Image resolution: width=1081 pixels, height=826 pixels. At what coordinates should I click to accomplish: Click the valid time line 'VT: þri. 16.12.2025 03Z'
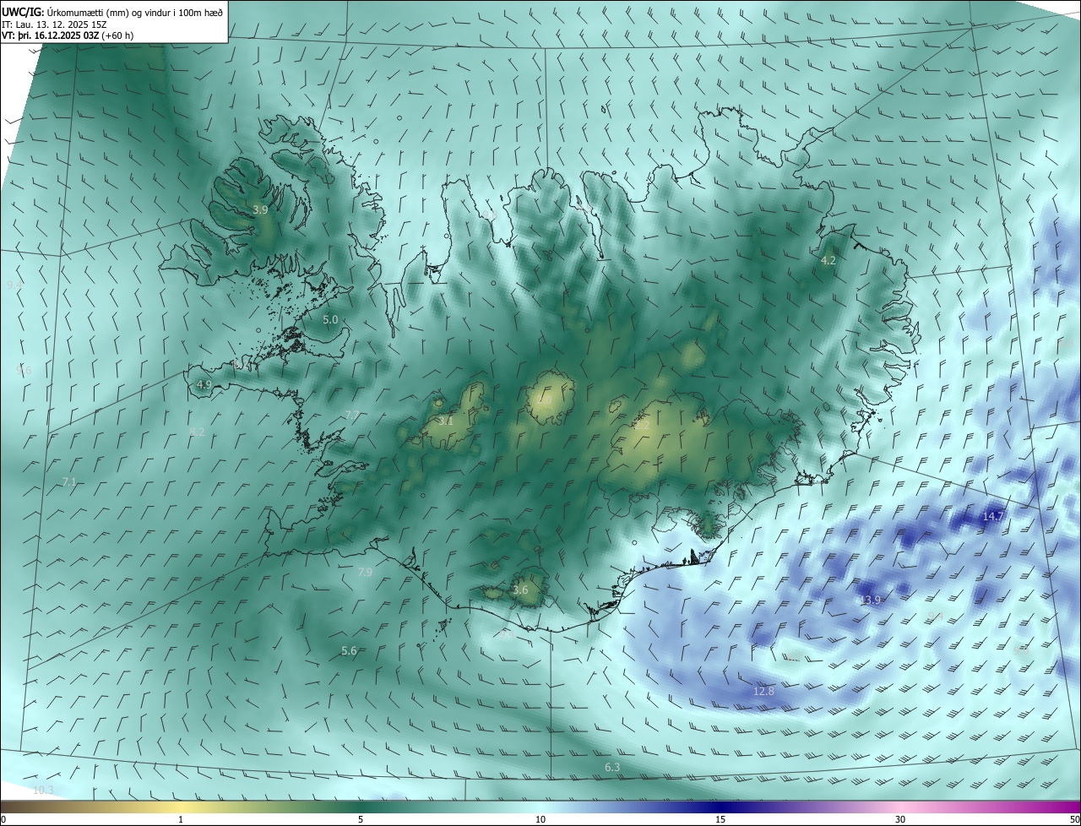coord(50,35)
